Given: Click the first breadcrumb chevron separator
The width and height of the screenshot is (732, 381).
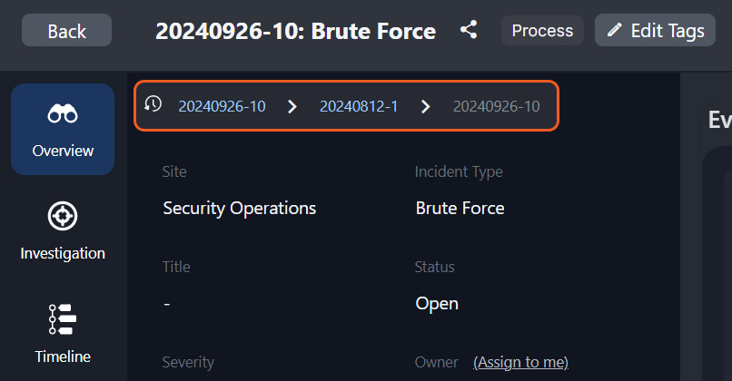Looking at the screenshot, I should tap(292, 106).
